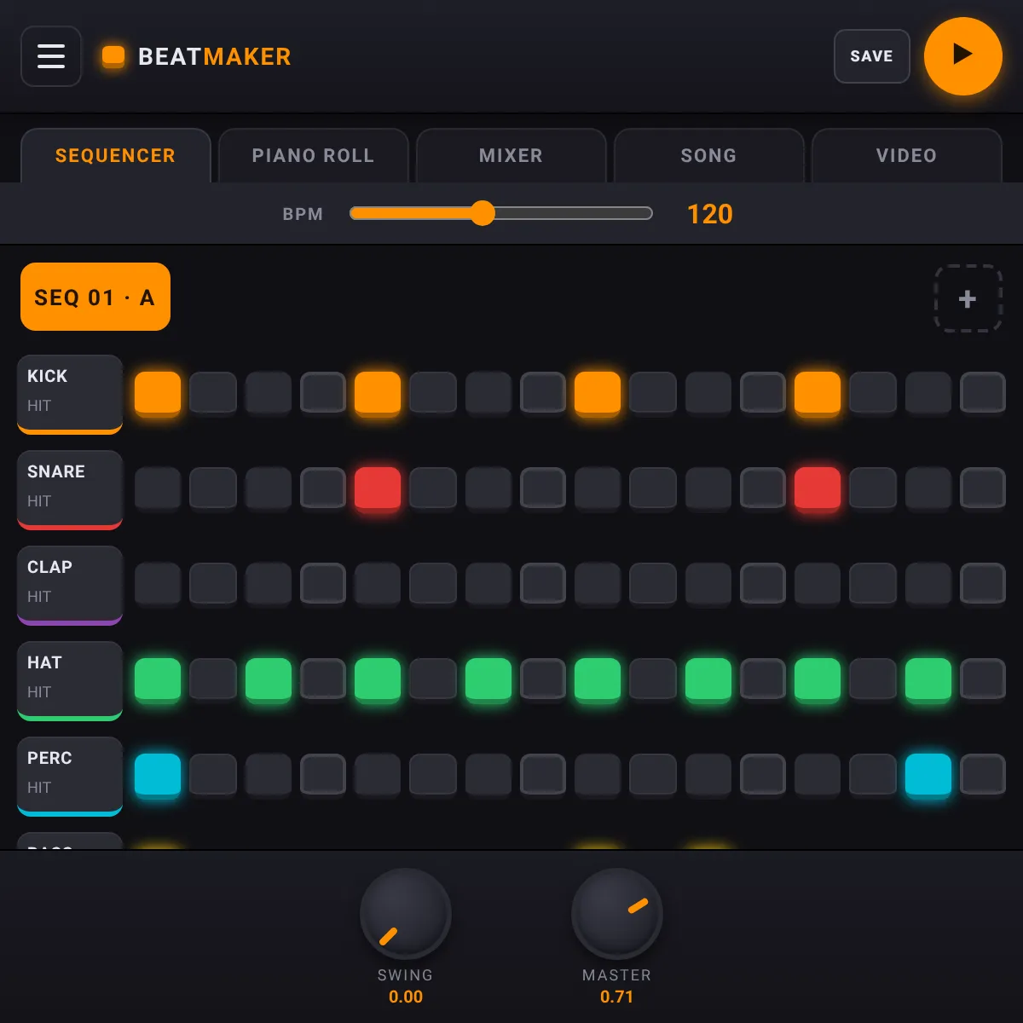Enable KICK step 2
Viewport: 1023px width, 1023px height.
point(213,392)
